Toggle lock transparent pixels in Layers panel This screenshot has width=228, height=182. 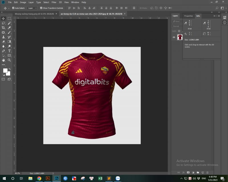coord(179,31)
